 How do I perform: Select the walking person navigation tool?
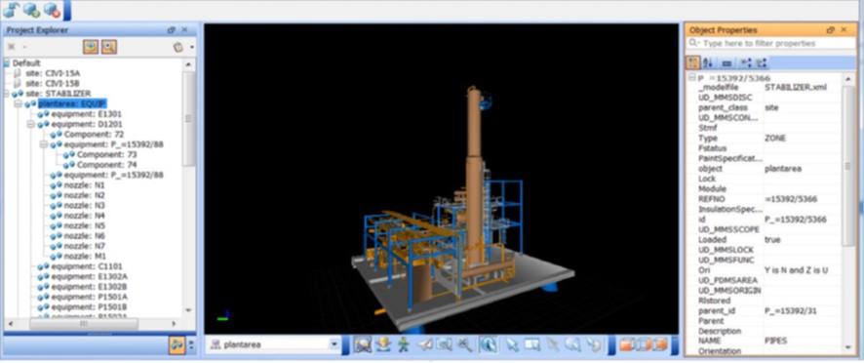[x=404, y=344]
